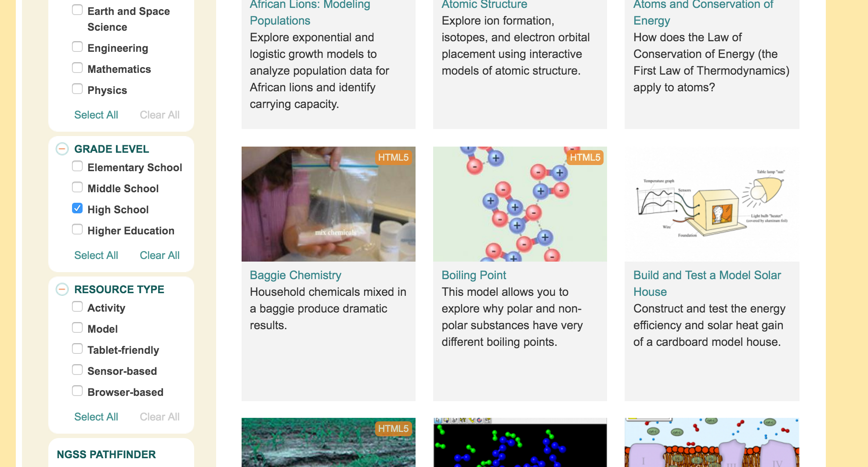Image resolution: width=868 pixels, height=467 pixels.
Task: Check the Sensor-based checkbox
Action: 77,370
